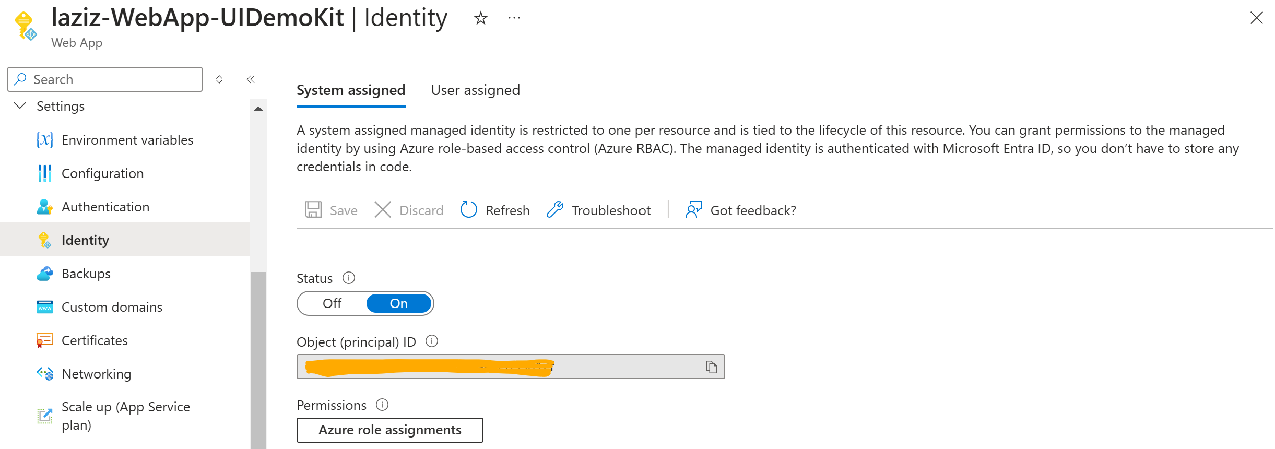Open the more options ellipsis menu
Viewport: 1275px width, 449px height.
click(x=514, y=18)
